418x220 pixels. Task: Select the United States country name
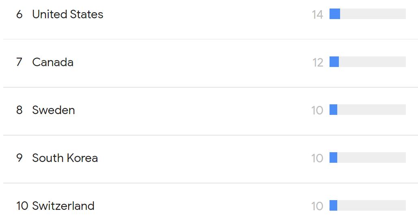[68, 14]
